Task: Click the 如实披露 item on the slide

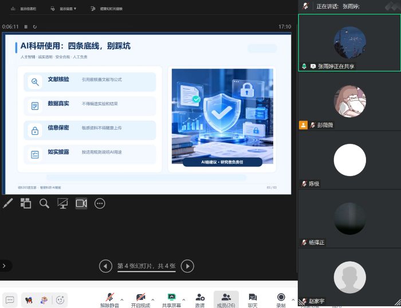Action: click(90, 155)
